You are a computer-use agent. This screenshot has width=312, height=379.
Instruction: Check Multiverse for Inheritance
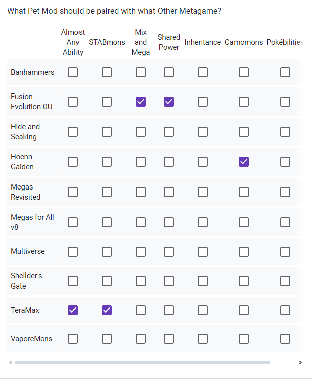(203, 252)
